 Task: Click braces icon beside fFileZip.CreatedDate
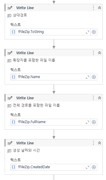click(x=14, y=167)
